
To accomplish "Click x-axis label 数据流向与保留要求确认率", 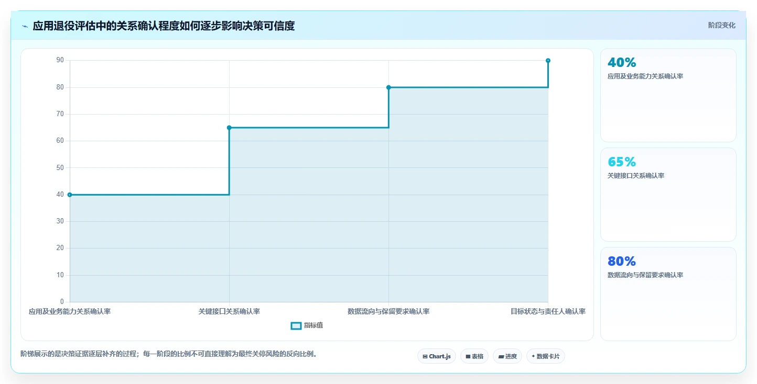I will [388, 311].
